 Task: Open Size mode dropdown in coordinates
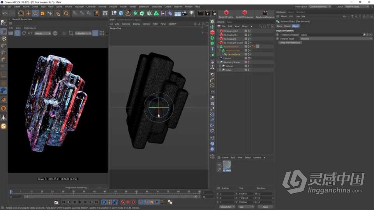pyautogui.click(x=246, y=207)
